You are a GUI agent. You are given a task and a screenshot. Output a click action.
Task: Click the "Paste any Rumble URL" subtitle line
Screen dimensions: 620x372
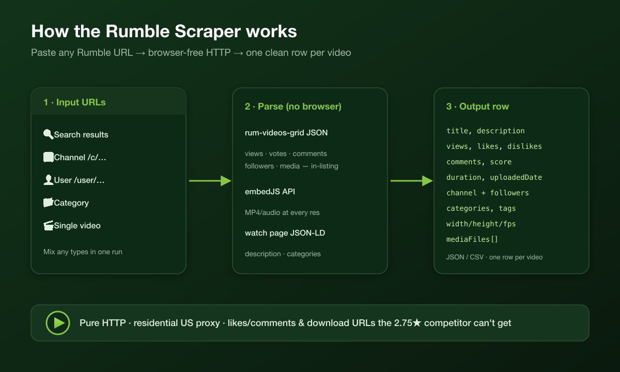(191, 53)
